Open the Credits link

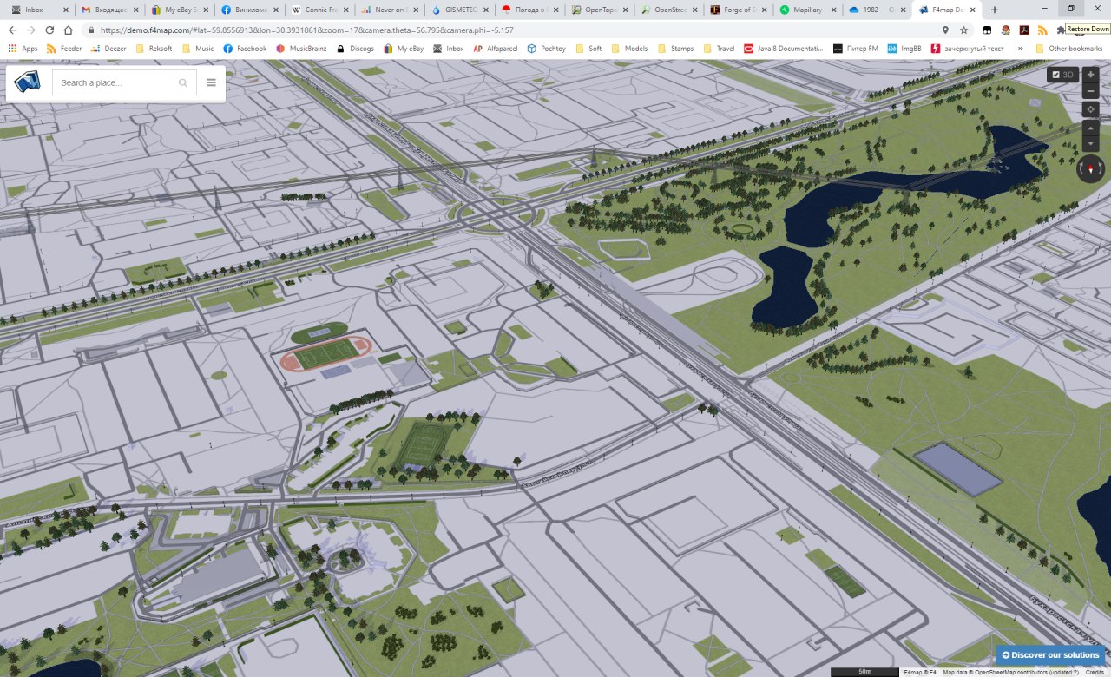pyautogui.click(x=1095, y=673)
